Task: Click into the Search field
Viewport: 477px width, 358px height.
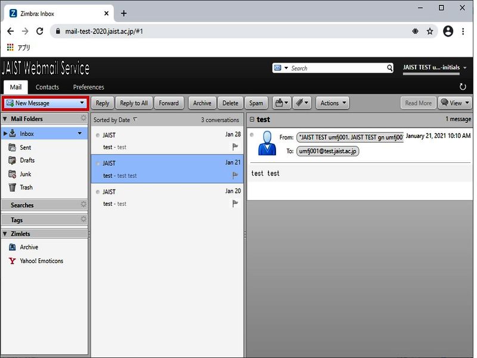Action: (x=338, y=68)
